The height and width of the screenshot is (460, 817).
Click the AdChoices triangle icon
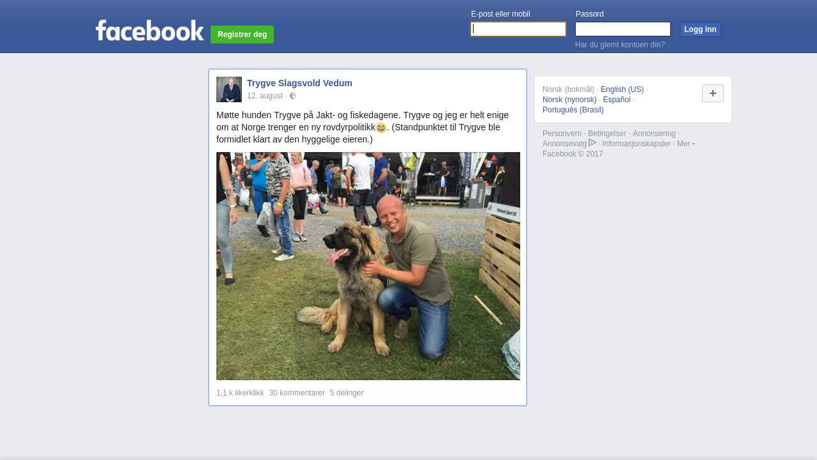click(x=592, y=143)
